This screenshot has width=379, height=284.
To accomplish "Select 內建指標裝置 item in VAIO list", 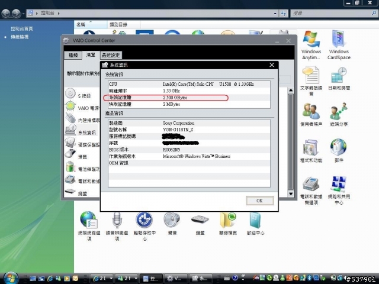I will [x=82, y=120].
